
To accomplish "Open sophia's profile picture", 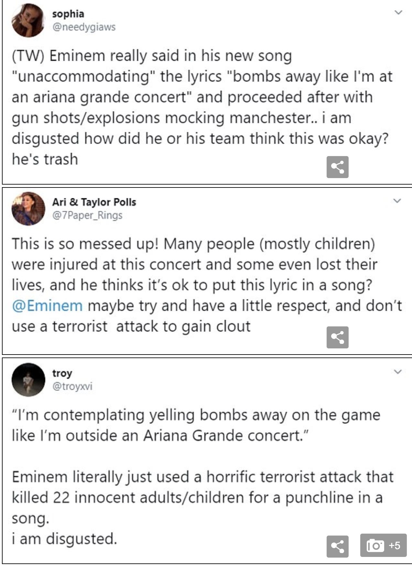I will 28,20.
